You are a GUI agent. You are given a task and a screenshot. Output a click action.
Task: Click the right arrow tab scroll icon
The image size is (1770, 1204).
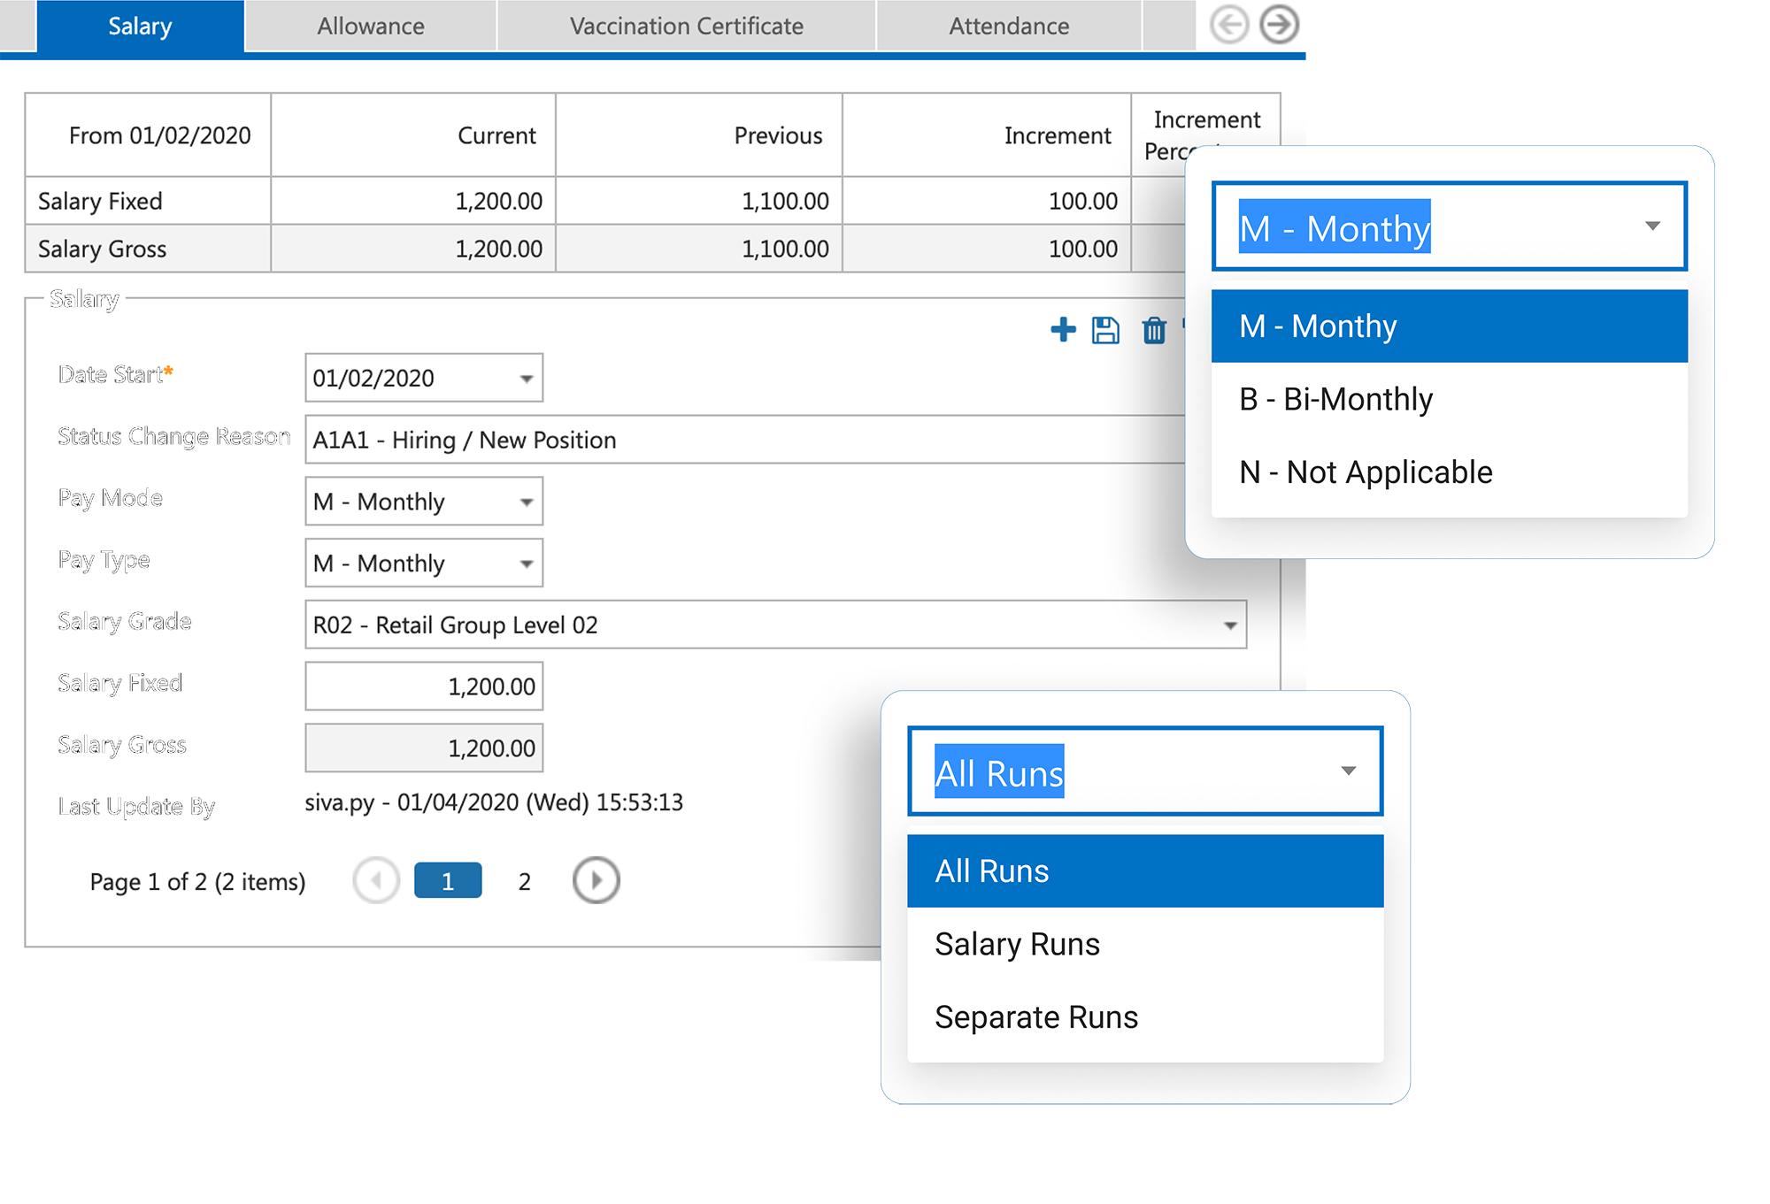click(1279, 25)
